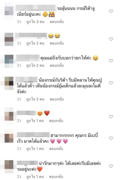Open username of คุณแม่ถึงกับบอกว่ายกให้ค่ะ commenter
This screenshot has width=120, height=180.
pyautogui.click(x=28, y=58)
